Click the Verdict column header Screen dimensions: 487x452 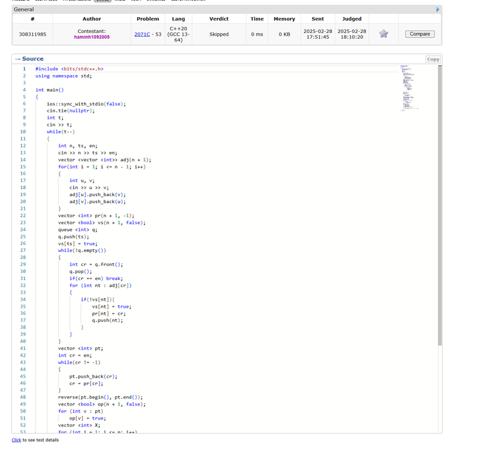pos(219,19)
